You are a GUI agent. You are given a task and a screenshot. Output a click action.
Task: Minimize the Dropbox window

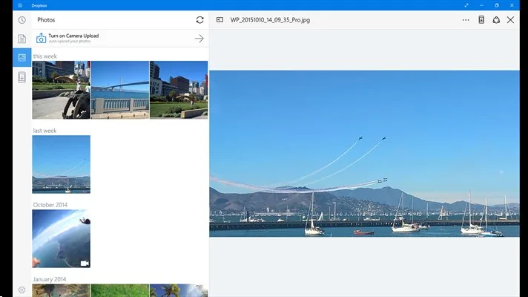pyautogui.click(x=481, y=5)
